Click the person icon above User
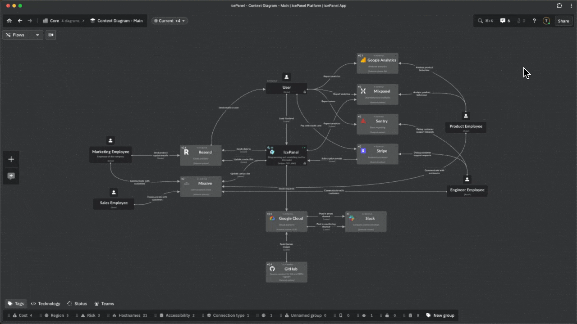Screen dimensions: 577x324 (286, 77)
